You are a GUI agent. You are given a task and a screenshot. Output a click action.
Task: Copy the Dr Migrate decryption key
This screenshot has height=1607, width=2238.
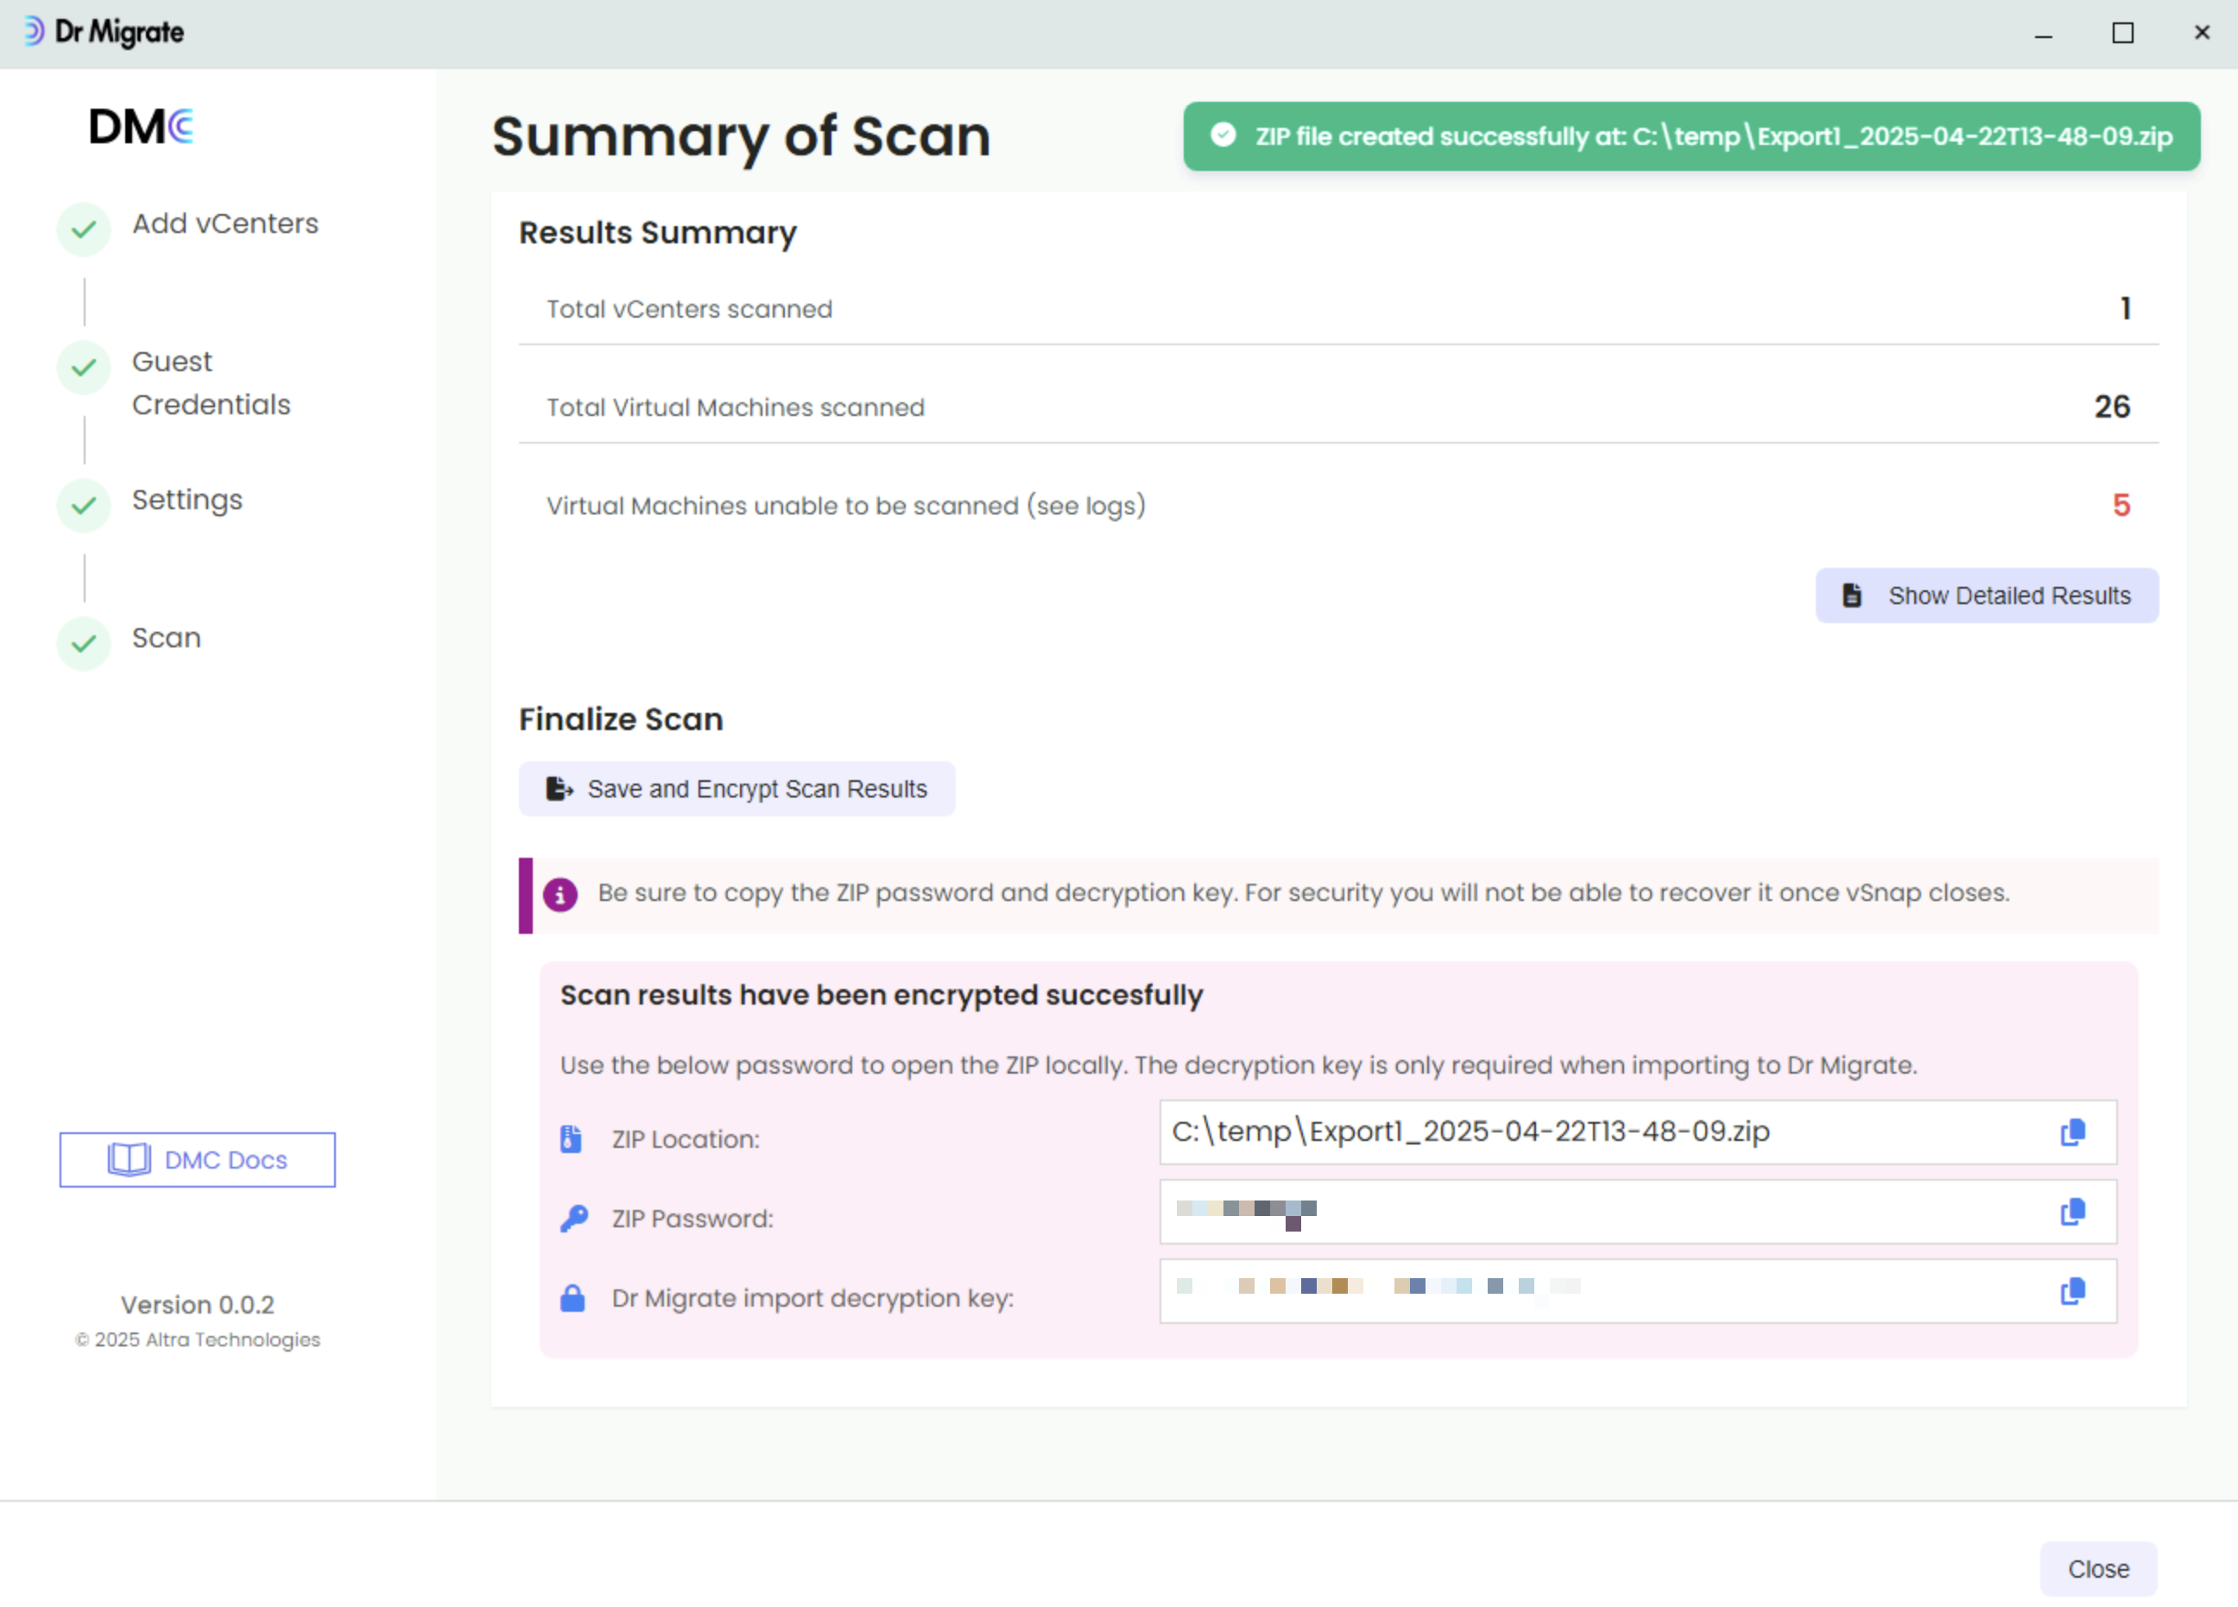point(2072,1291)
